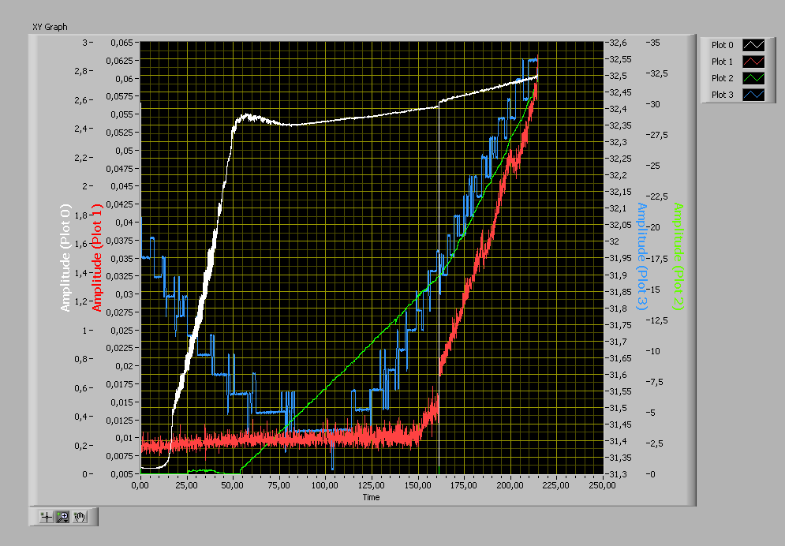This screenshot has width=785, height=546.
Task: Open Plot 3 blue line style swatch
Action: click(x=753, y=95)
